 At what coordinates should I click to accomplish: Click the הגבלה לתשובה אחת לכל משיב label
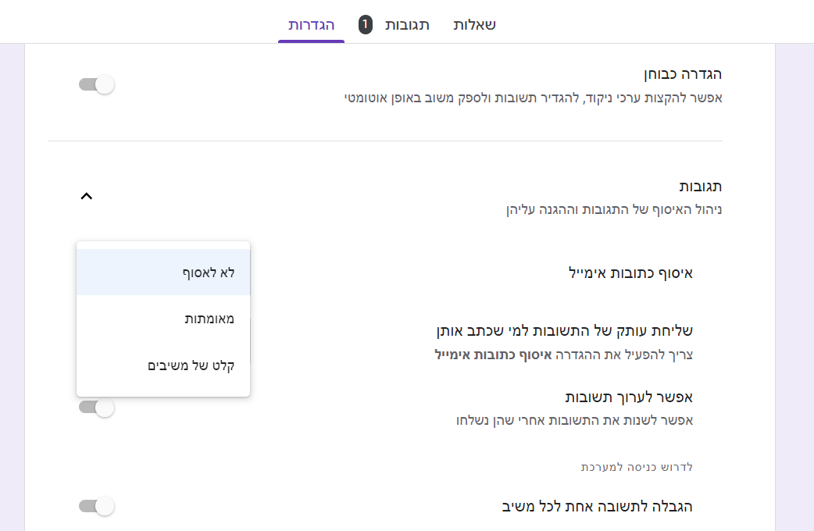597,506
